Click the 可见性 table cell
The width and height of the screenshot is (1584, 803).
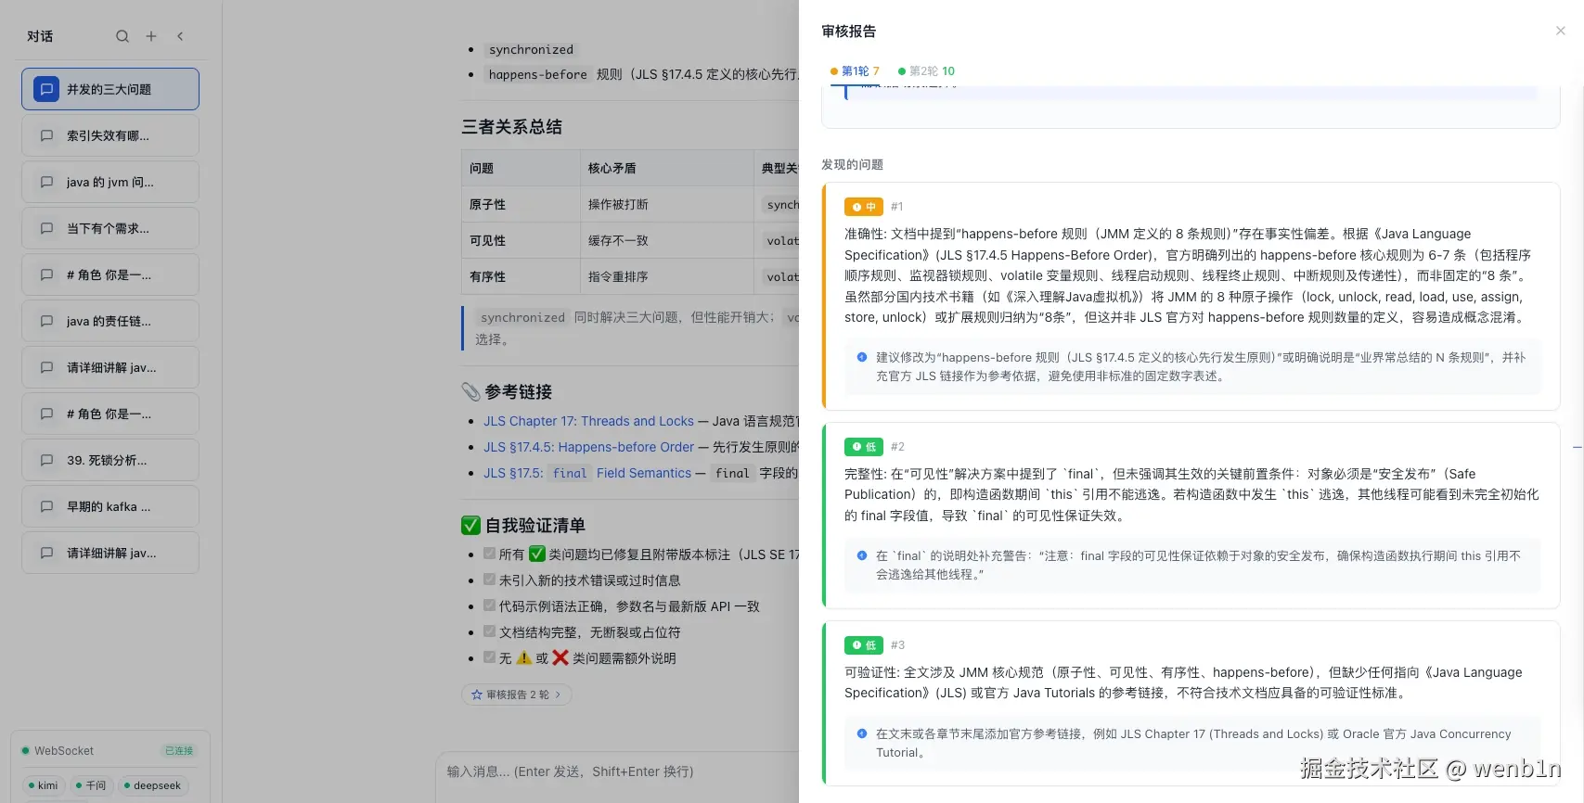(x=521, y=240)
